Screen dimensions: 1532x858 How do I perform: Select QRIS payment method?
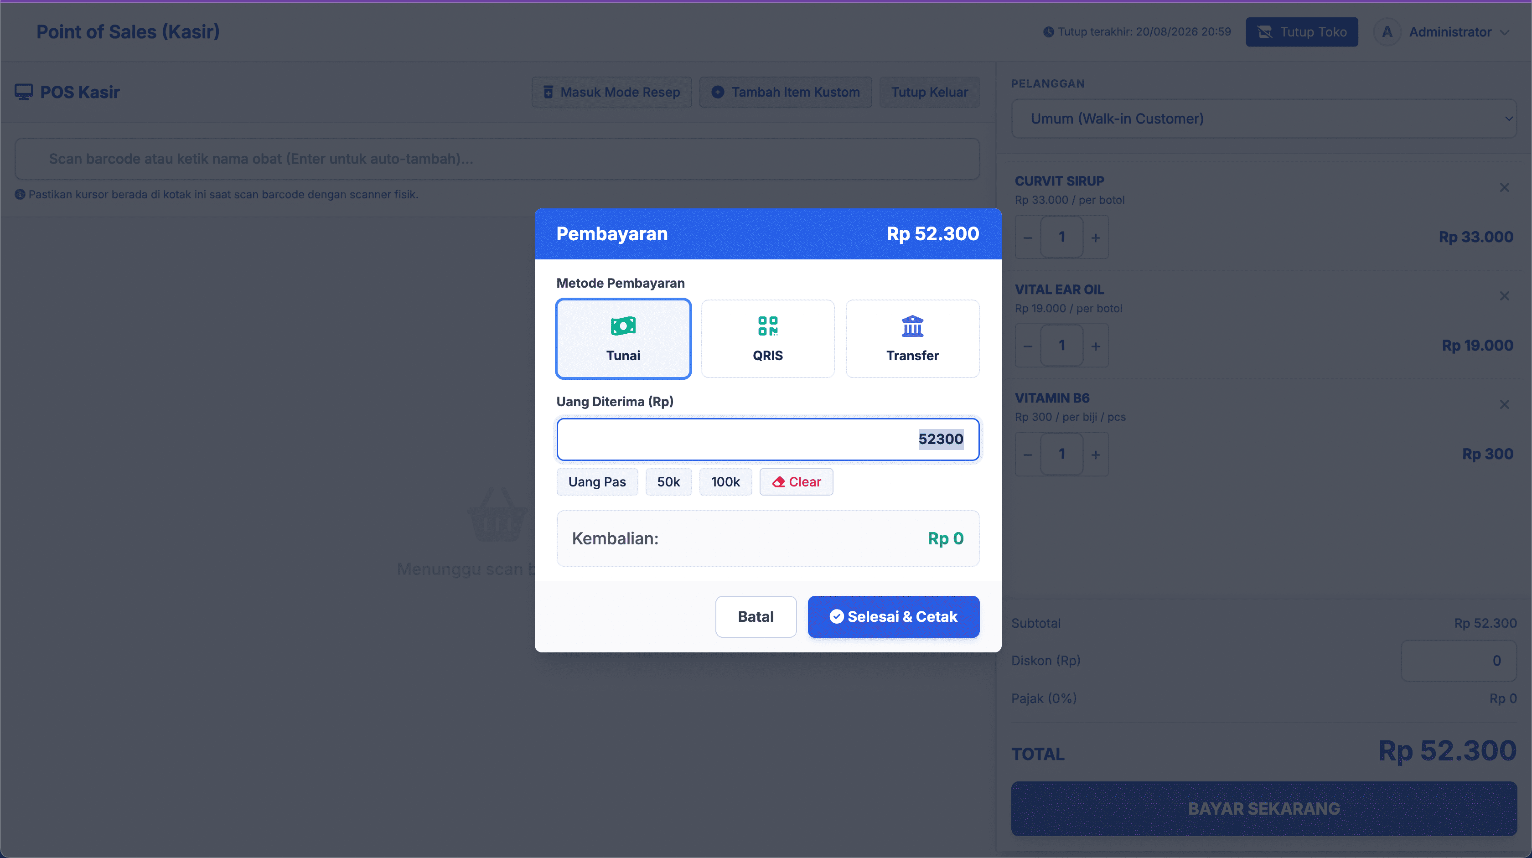(x=767, y=338)
